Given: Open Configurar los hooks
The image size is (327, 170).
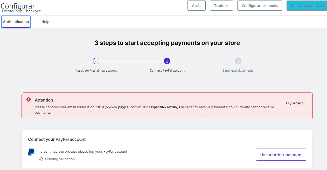Looking at the screenshot, I should (x=260, y=6).
